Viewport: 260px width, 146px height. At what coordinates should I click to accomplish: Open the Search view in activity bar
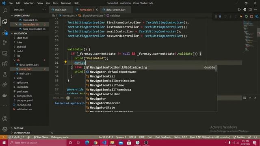(x=5, y=11)
